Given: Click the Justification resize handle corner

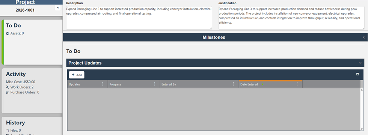Looking at the screenshot, I should pos(363,28).
